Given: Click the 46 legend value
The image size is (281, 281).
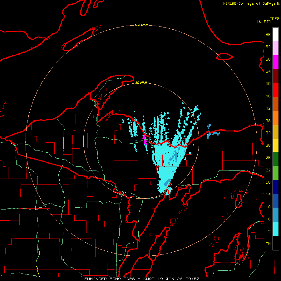Looking at the screenshot, I should click(268, 96).
